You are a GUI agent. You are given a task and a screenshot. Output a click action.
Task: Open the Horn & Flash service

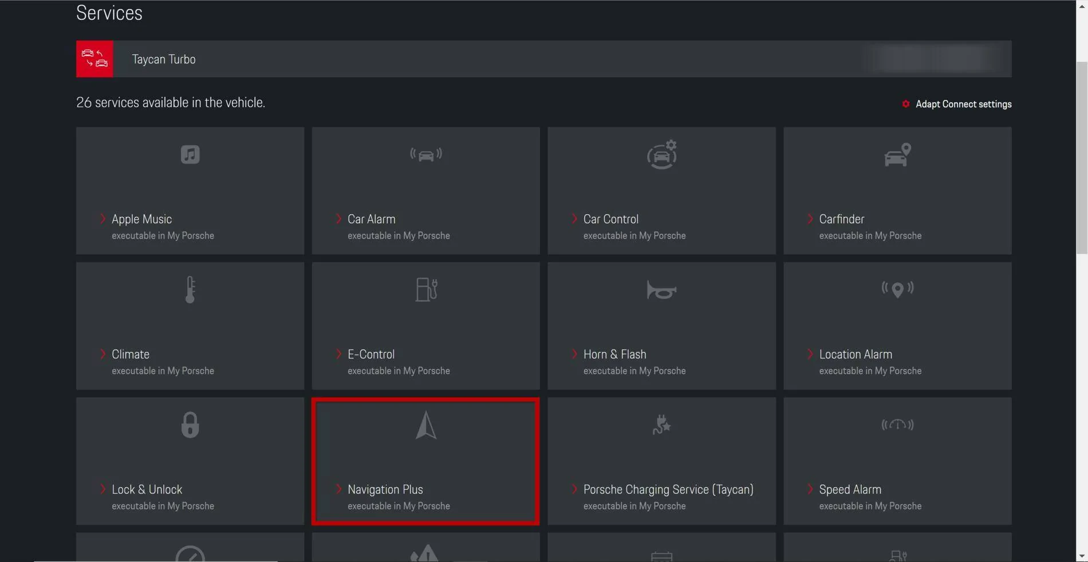click(x=662, y=326)
